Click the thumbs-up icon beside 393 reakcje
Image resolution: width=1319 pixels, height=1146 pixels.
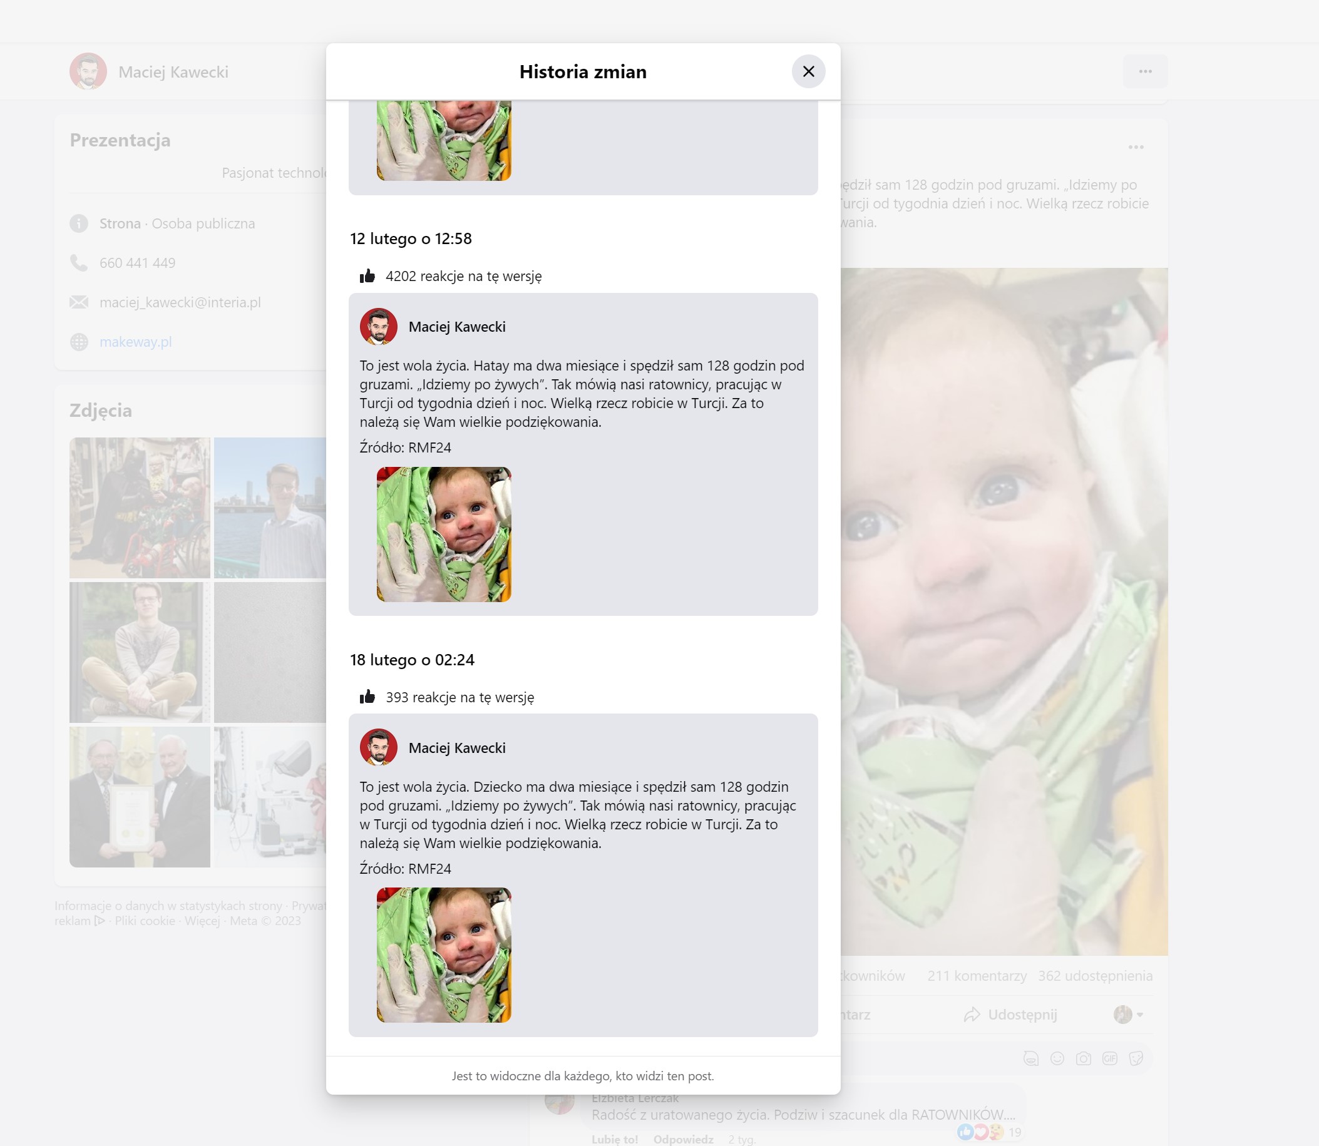[x=367, y=697]
